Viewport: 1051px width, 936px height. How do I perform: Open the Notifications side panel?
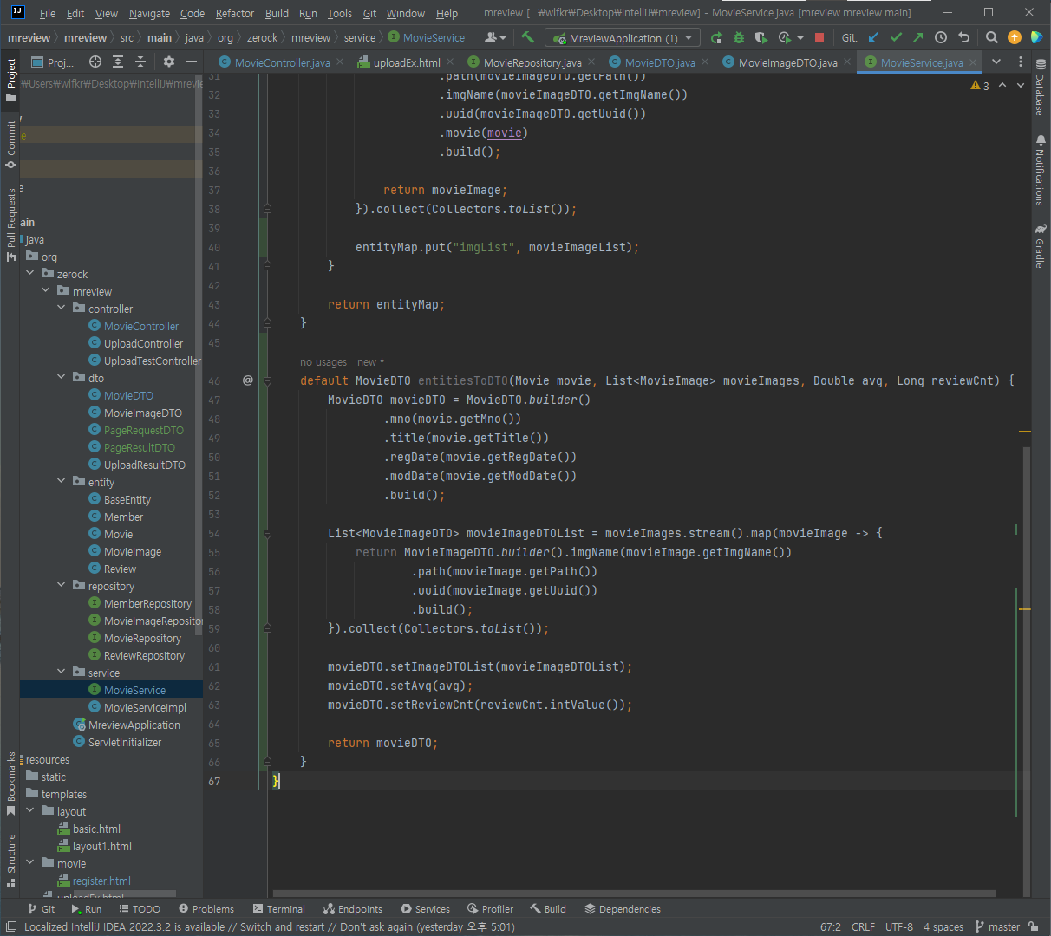[x=1040, y=170]
